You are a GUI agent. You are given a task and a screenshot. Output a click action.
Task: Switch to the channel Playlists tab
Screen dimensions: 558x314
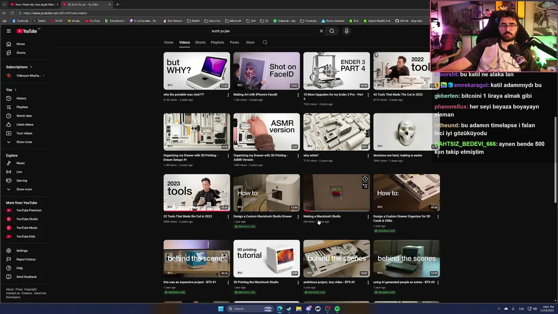pos(218,42)
